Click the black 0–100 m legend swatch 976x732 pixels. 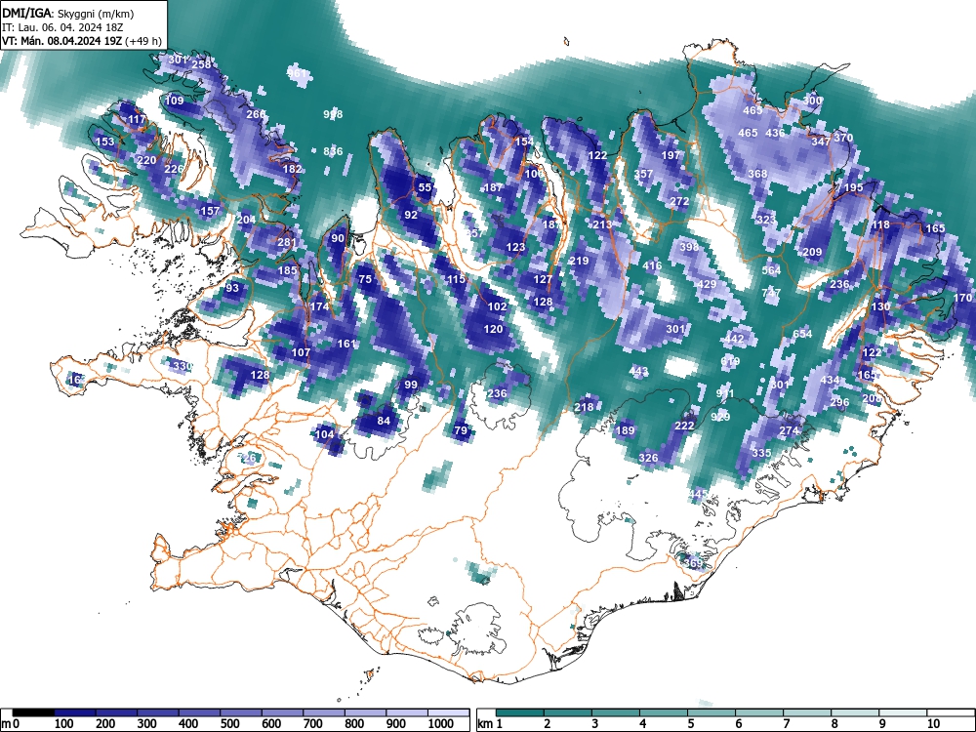click(x=33, y=712)
